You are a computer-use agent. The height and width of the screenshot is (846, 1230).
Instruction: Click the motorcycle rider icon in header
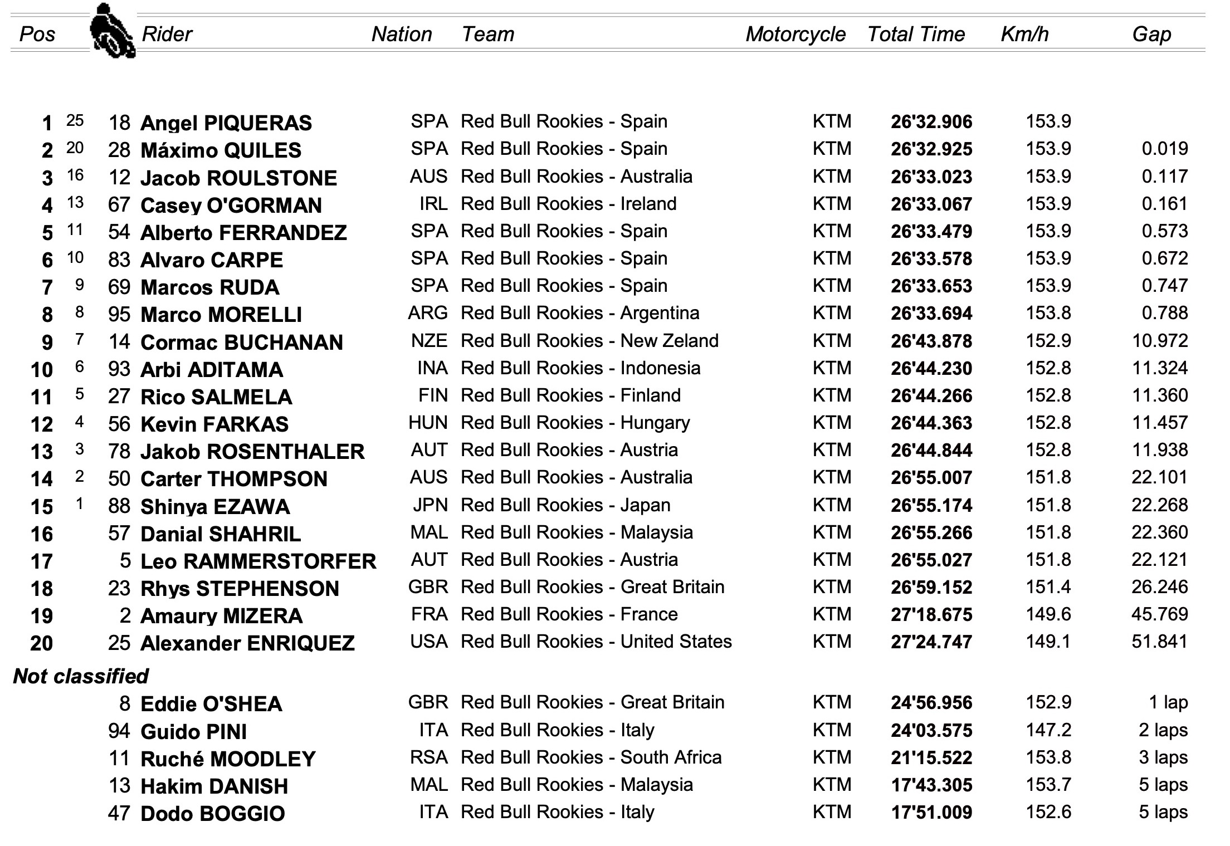point(113,31)
